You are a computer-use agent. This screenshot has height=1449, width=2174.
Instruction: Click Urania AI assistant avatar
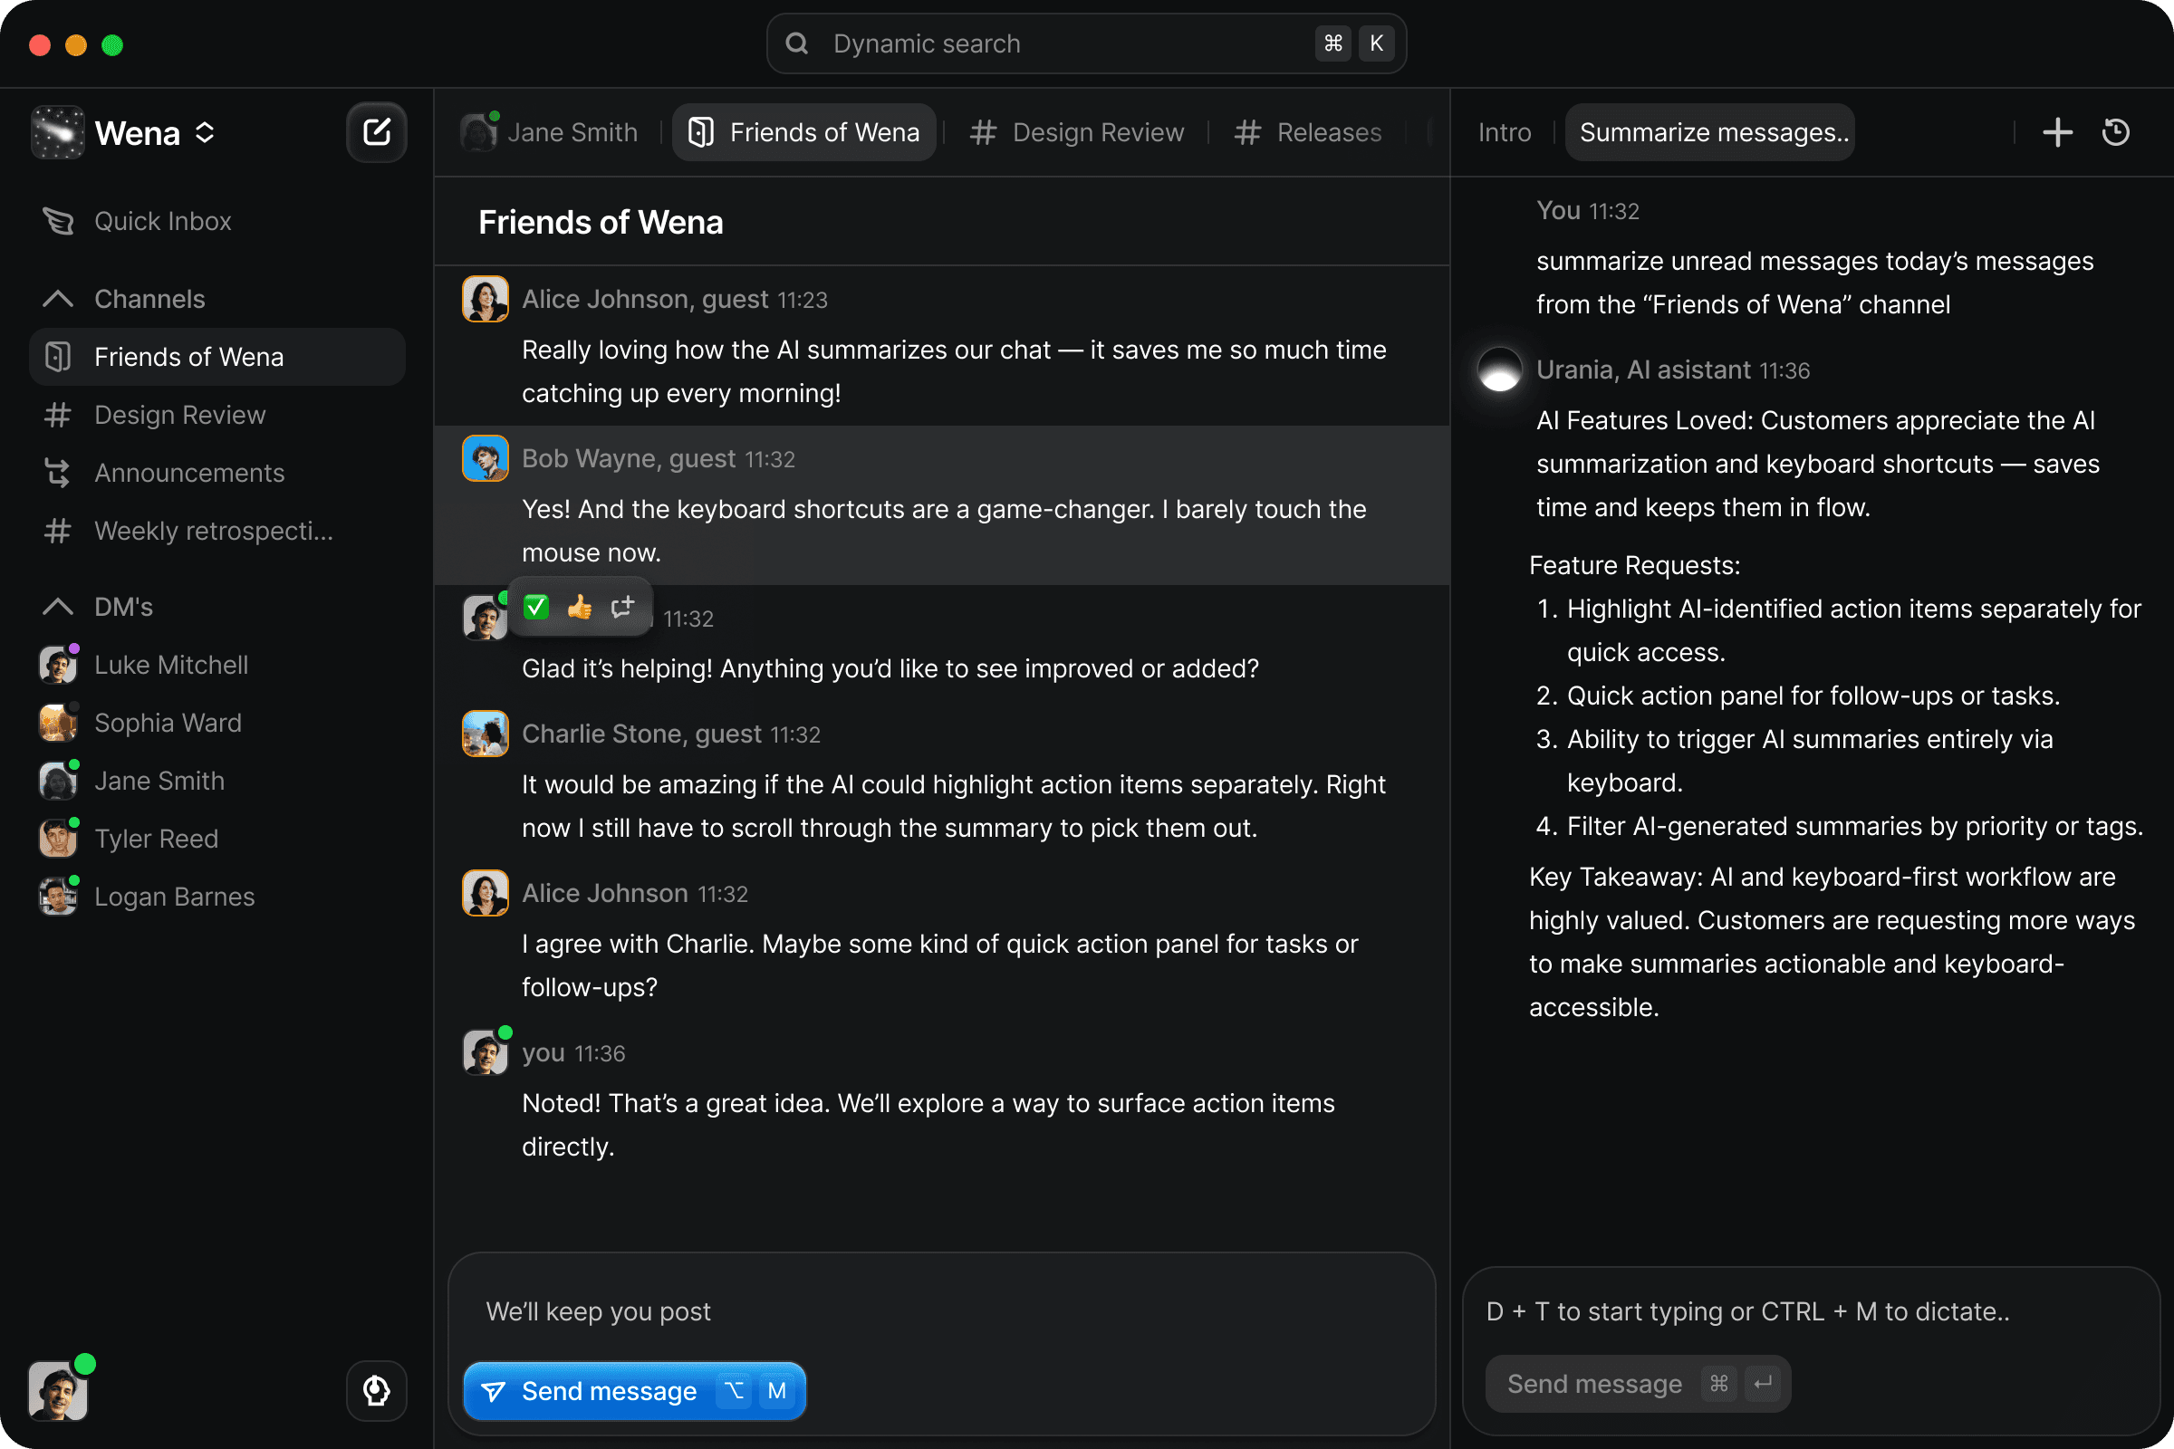click(1499, 369)
